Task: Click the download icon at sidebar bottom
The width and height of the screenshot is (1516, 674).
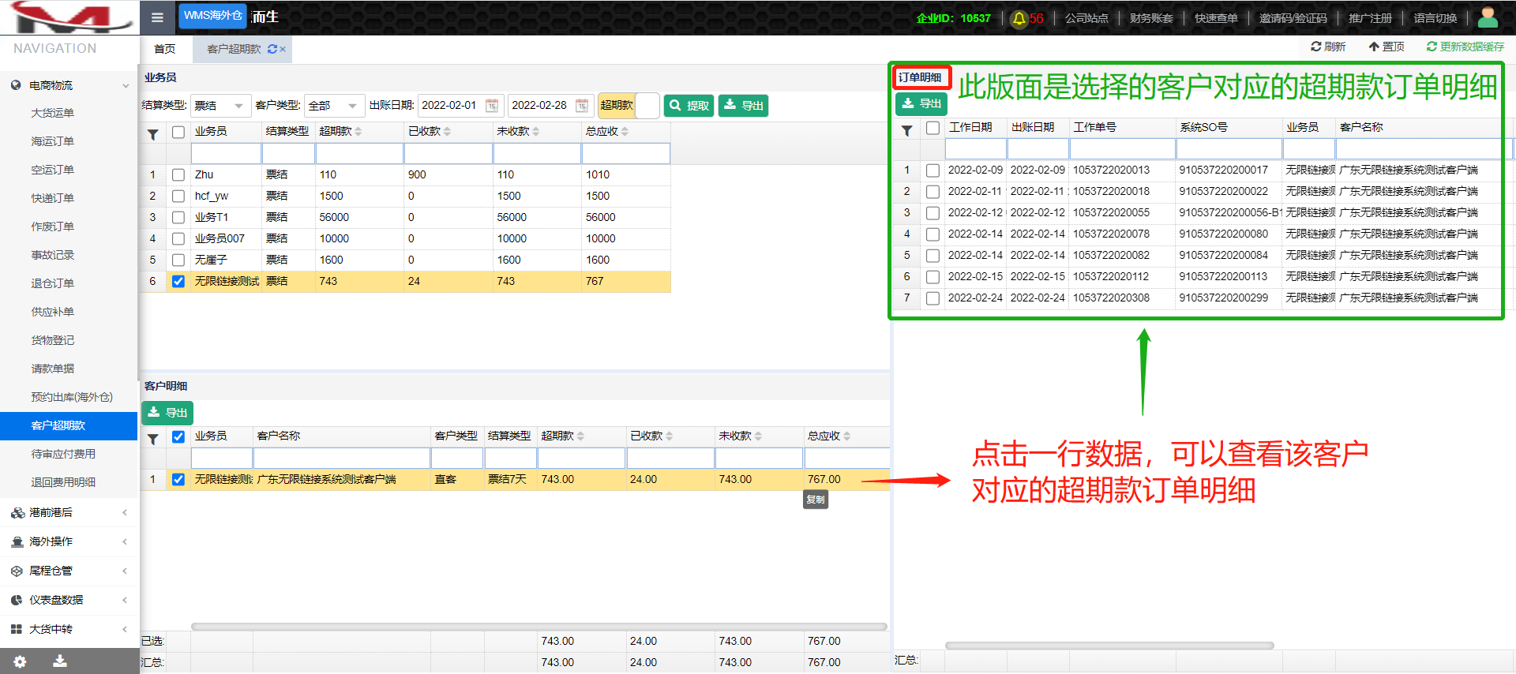Action: [59, 661]
